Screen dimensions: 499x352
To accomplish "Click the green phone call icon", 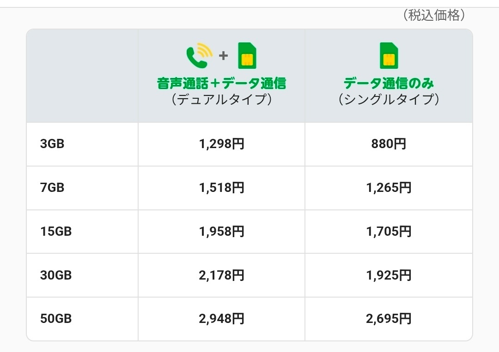I will 199,55.
